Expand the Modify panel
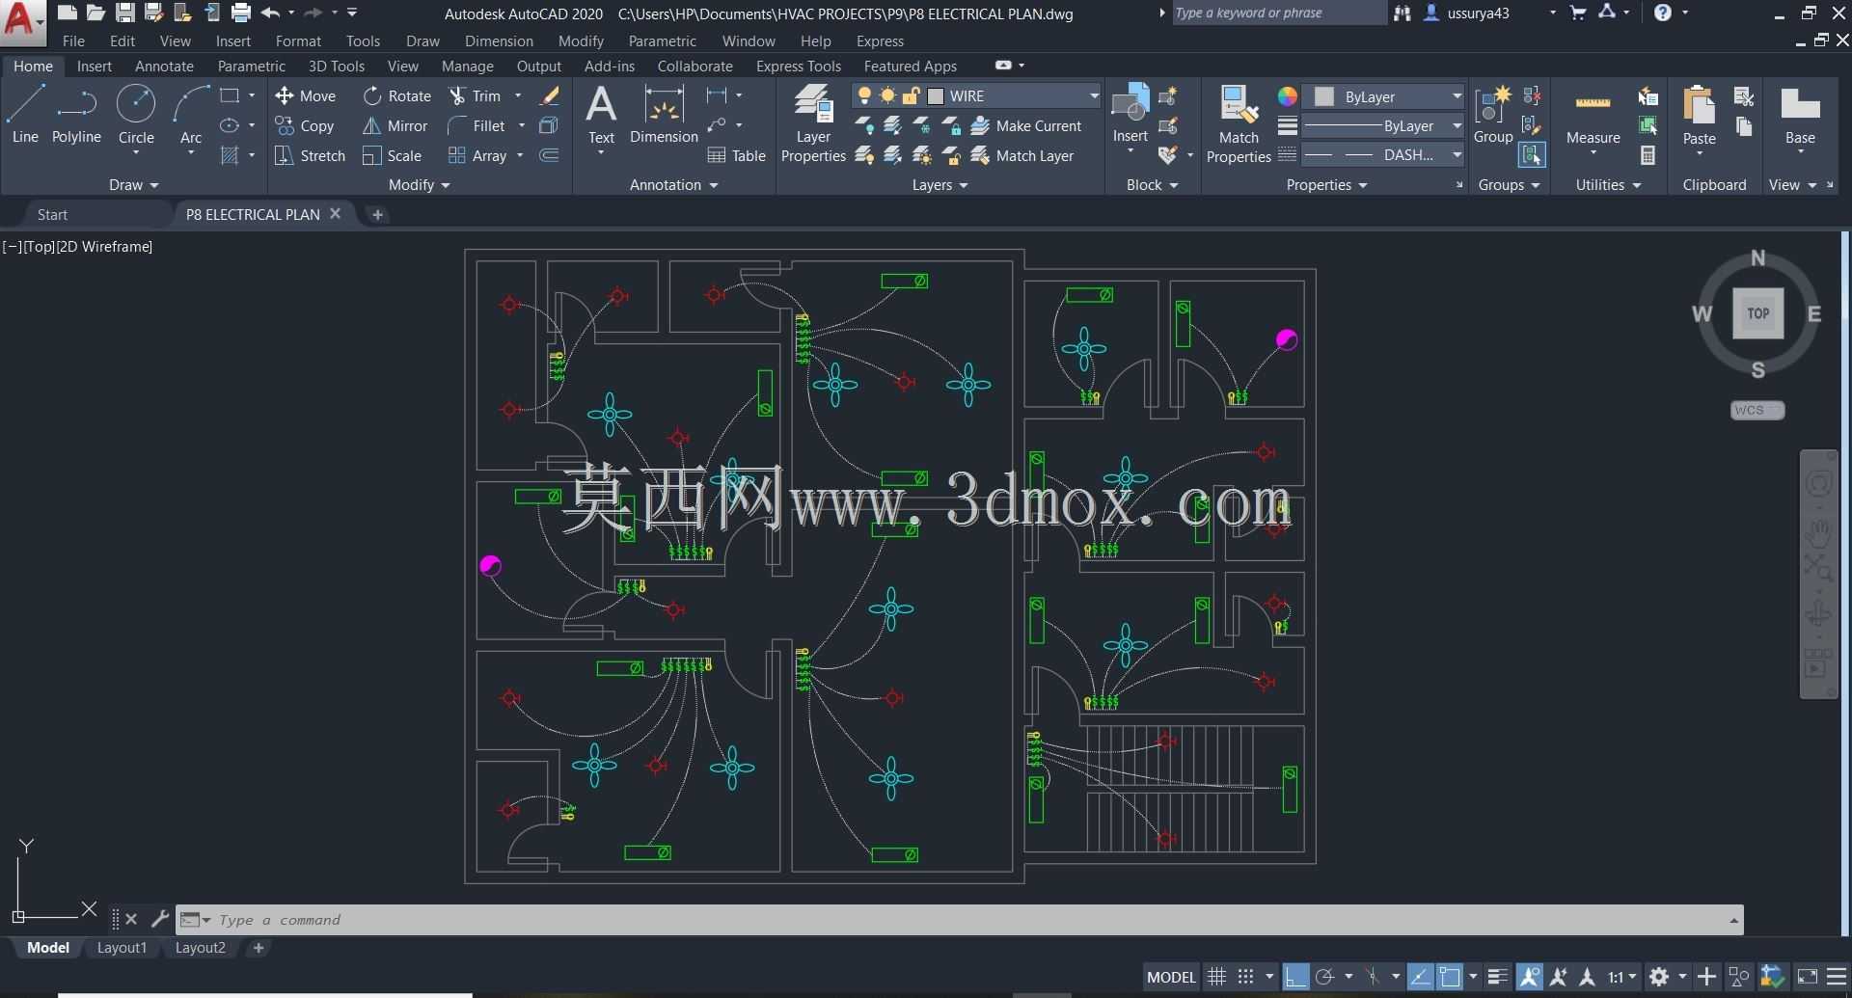This screenshot has width=1852, height=998. tap(419, 185)
